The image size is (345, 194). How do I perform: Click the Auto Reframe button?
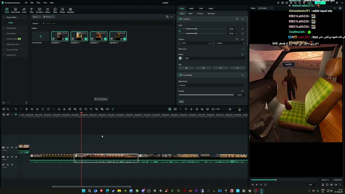coord(101,99)
